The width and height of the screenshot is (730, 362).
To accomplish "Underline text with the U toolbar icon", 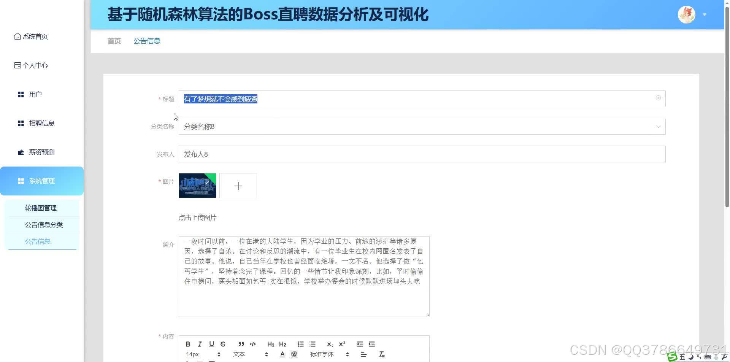I will 211,344.
